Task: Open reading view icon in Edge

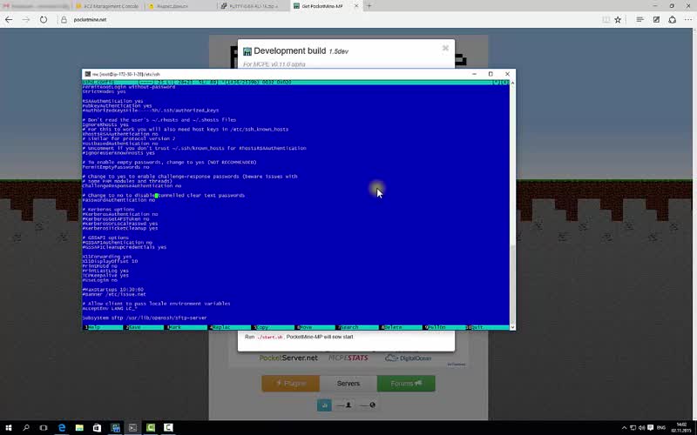Action: coord(606,19)
